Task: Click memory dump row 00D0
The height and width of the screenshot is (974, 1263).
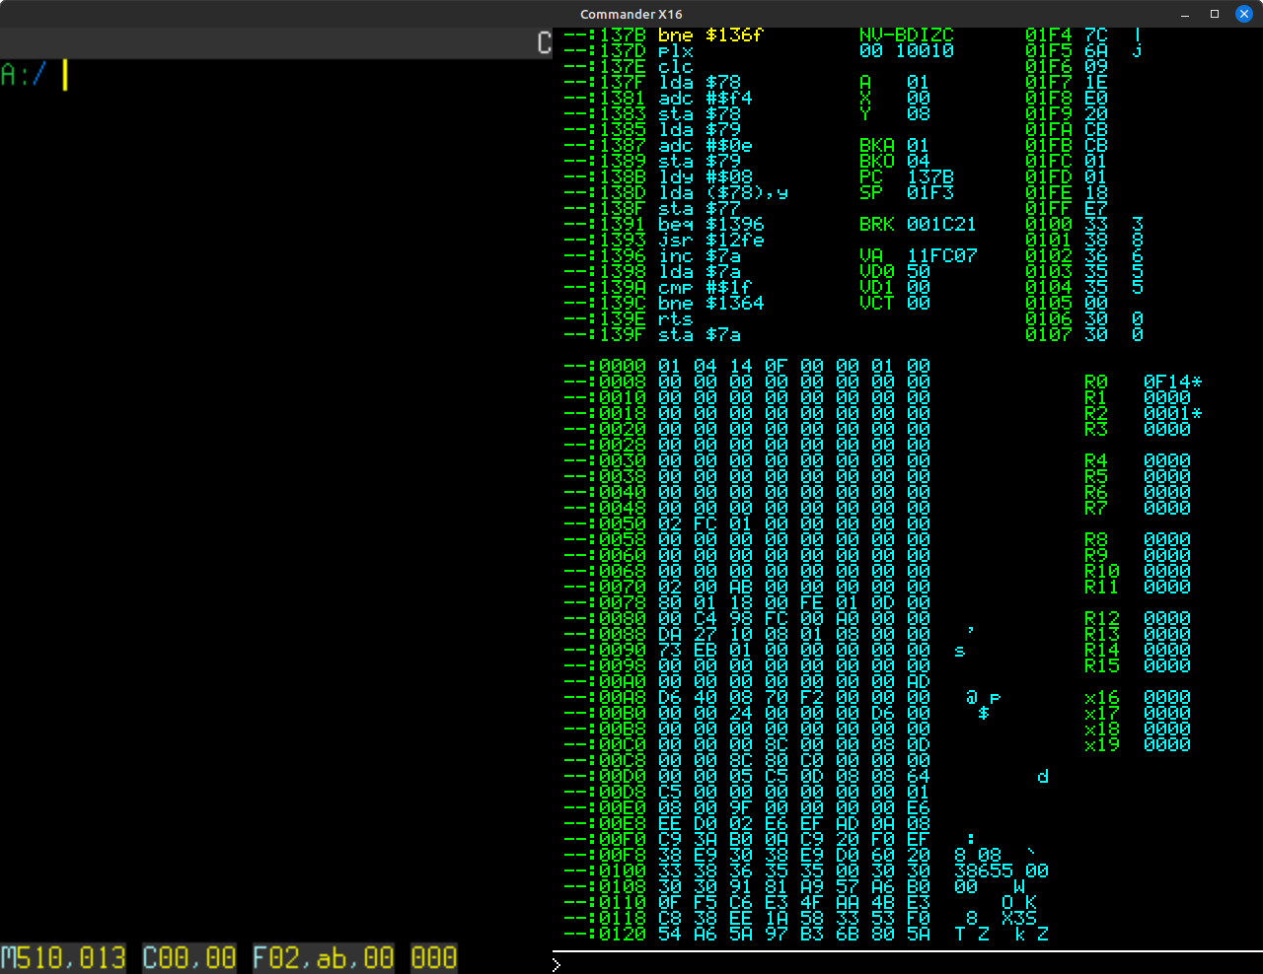Action: 806,777
